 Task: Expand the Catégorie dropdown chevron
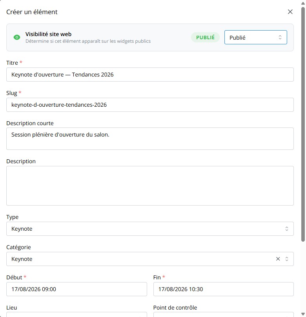(287, 259)
